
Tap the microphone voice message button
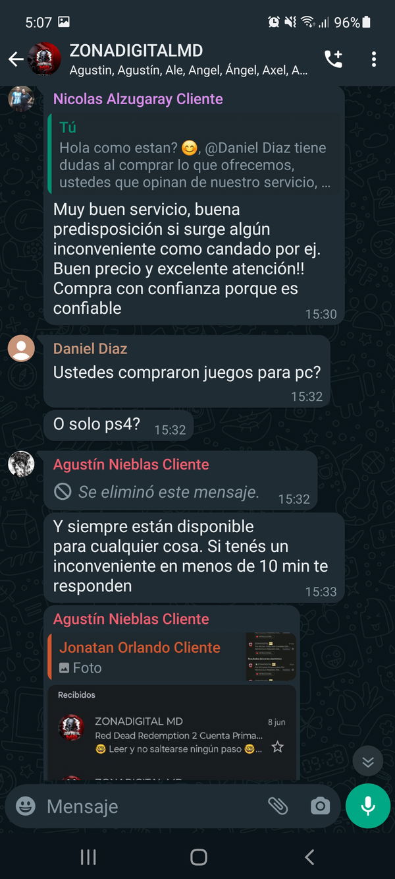(x=368, y=806)
